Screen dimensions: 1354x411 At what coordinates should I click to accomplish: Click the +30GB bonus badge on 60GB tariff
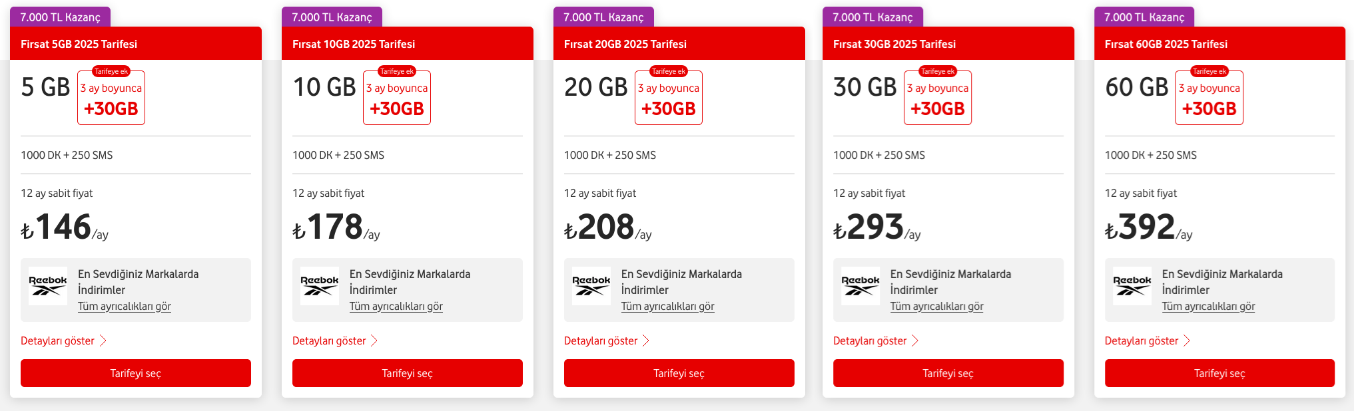point(1209,97)
